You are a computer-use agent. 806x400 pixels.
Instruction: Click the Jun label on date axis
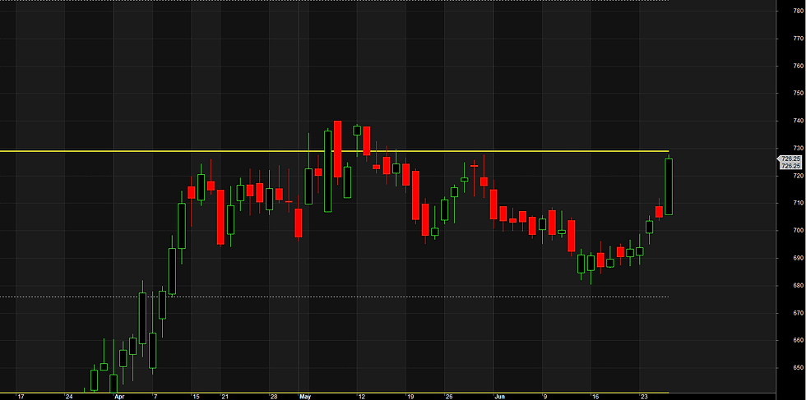tap(501, 397)
